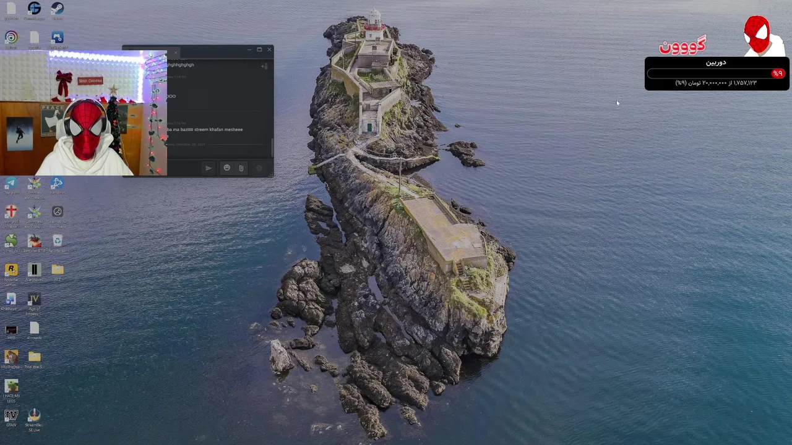This screenshot has height=445, width=792.
Task: Open the Alan Wake 2 shortcut
Action: coord(34,272)
